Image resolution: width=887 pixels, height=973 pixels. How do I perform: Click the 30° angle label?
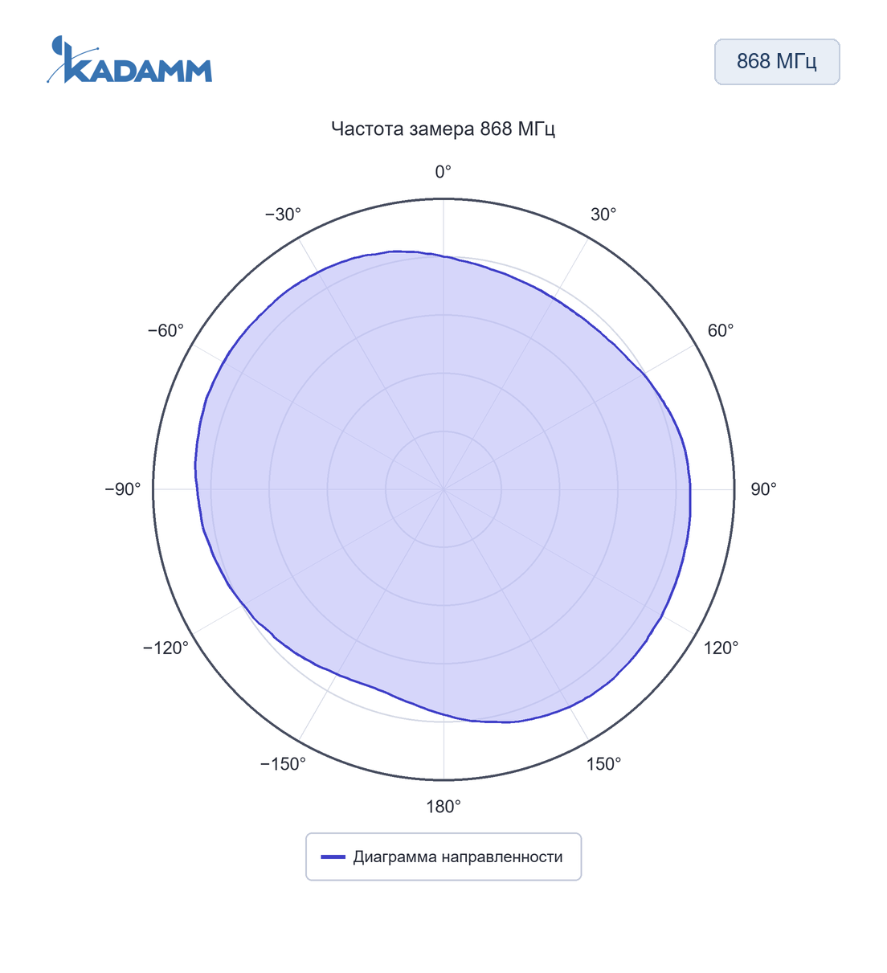(603, 215)
